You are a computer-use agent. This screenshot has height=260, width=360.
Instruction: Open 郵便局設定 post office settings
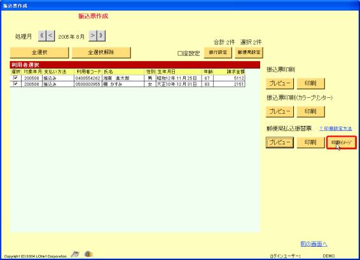[249, 53]
